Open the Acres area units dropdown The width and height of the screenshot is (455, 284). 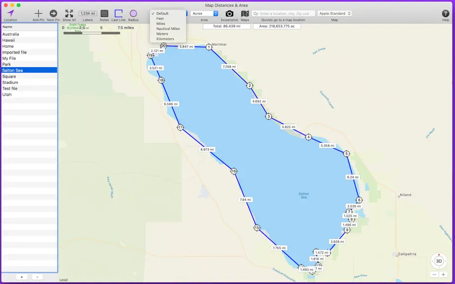pyautogui.click(x=204, y=14)
